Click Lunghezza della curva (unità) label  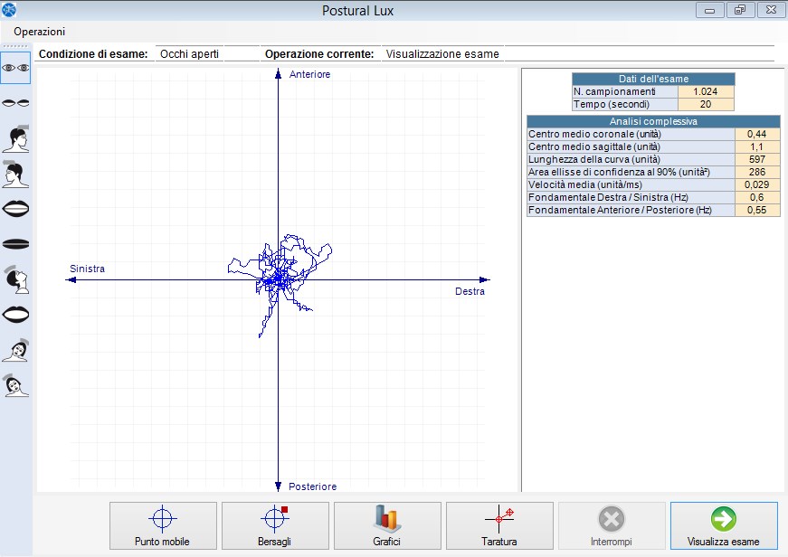pos(631,159)
